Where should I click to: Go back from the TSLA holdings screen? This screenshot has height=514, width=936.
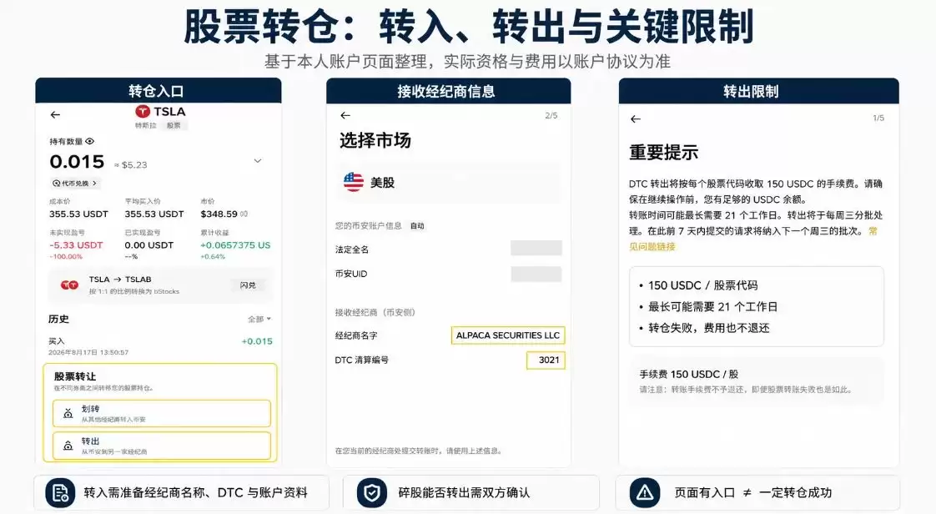coord(56,114)
